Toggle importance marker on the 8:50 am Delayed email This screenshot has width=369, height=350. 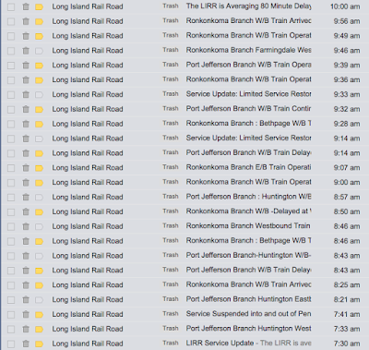[39, 212]
